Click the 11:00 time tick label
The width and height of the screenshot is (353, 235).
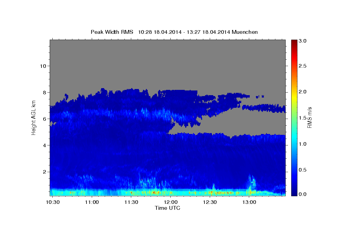tap(92, 202)
